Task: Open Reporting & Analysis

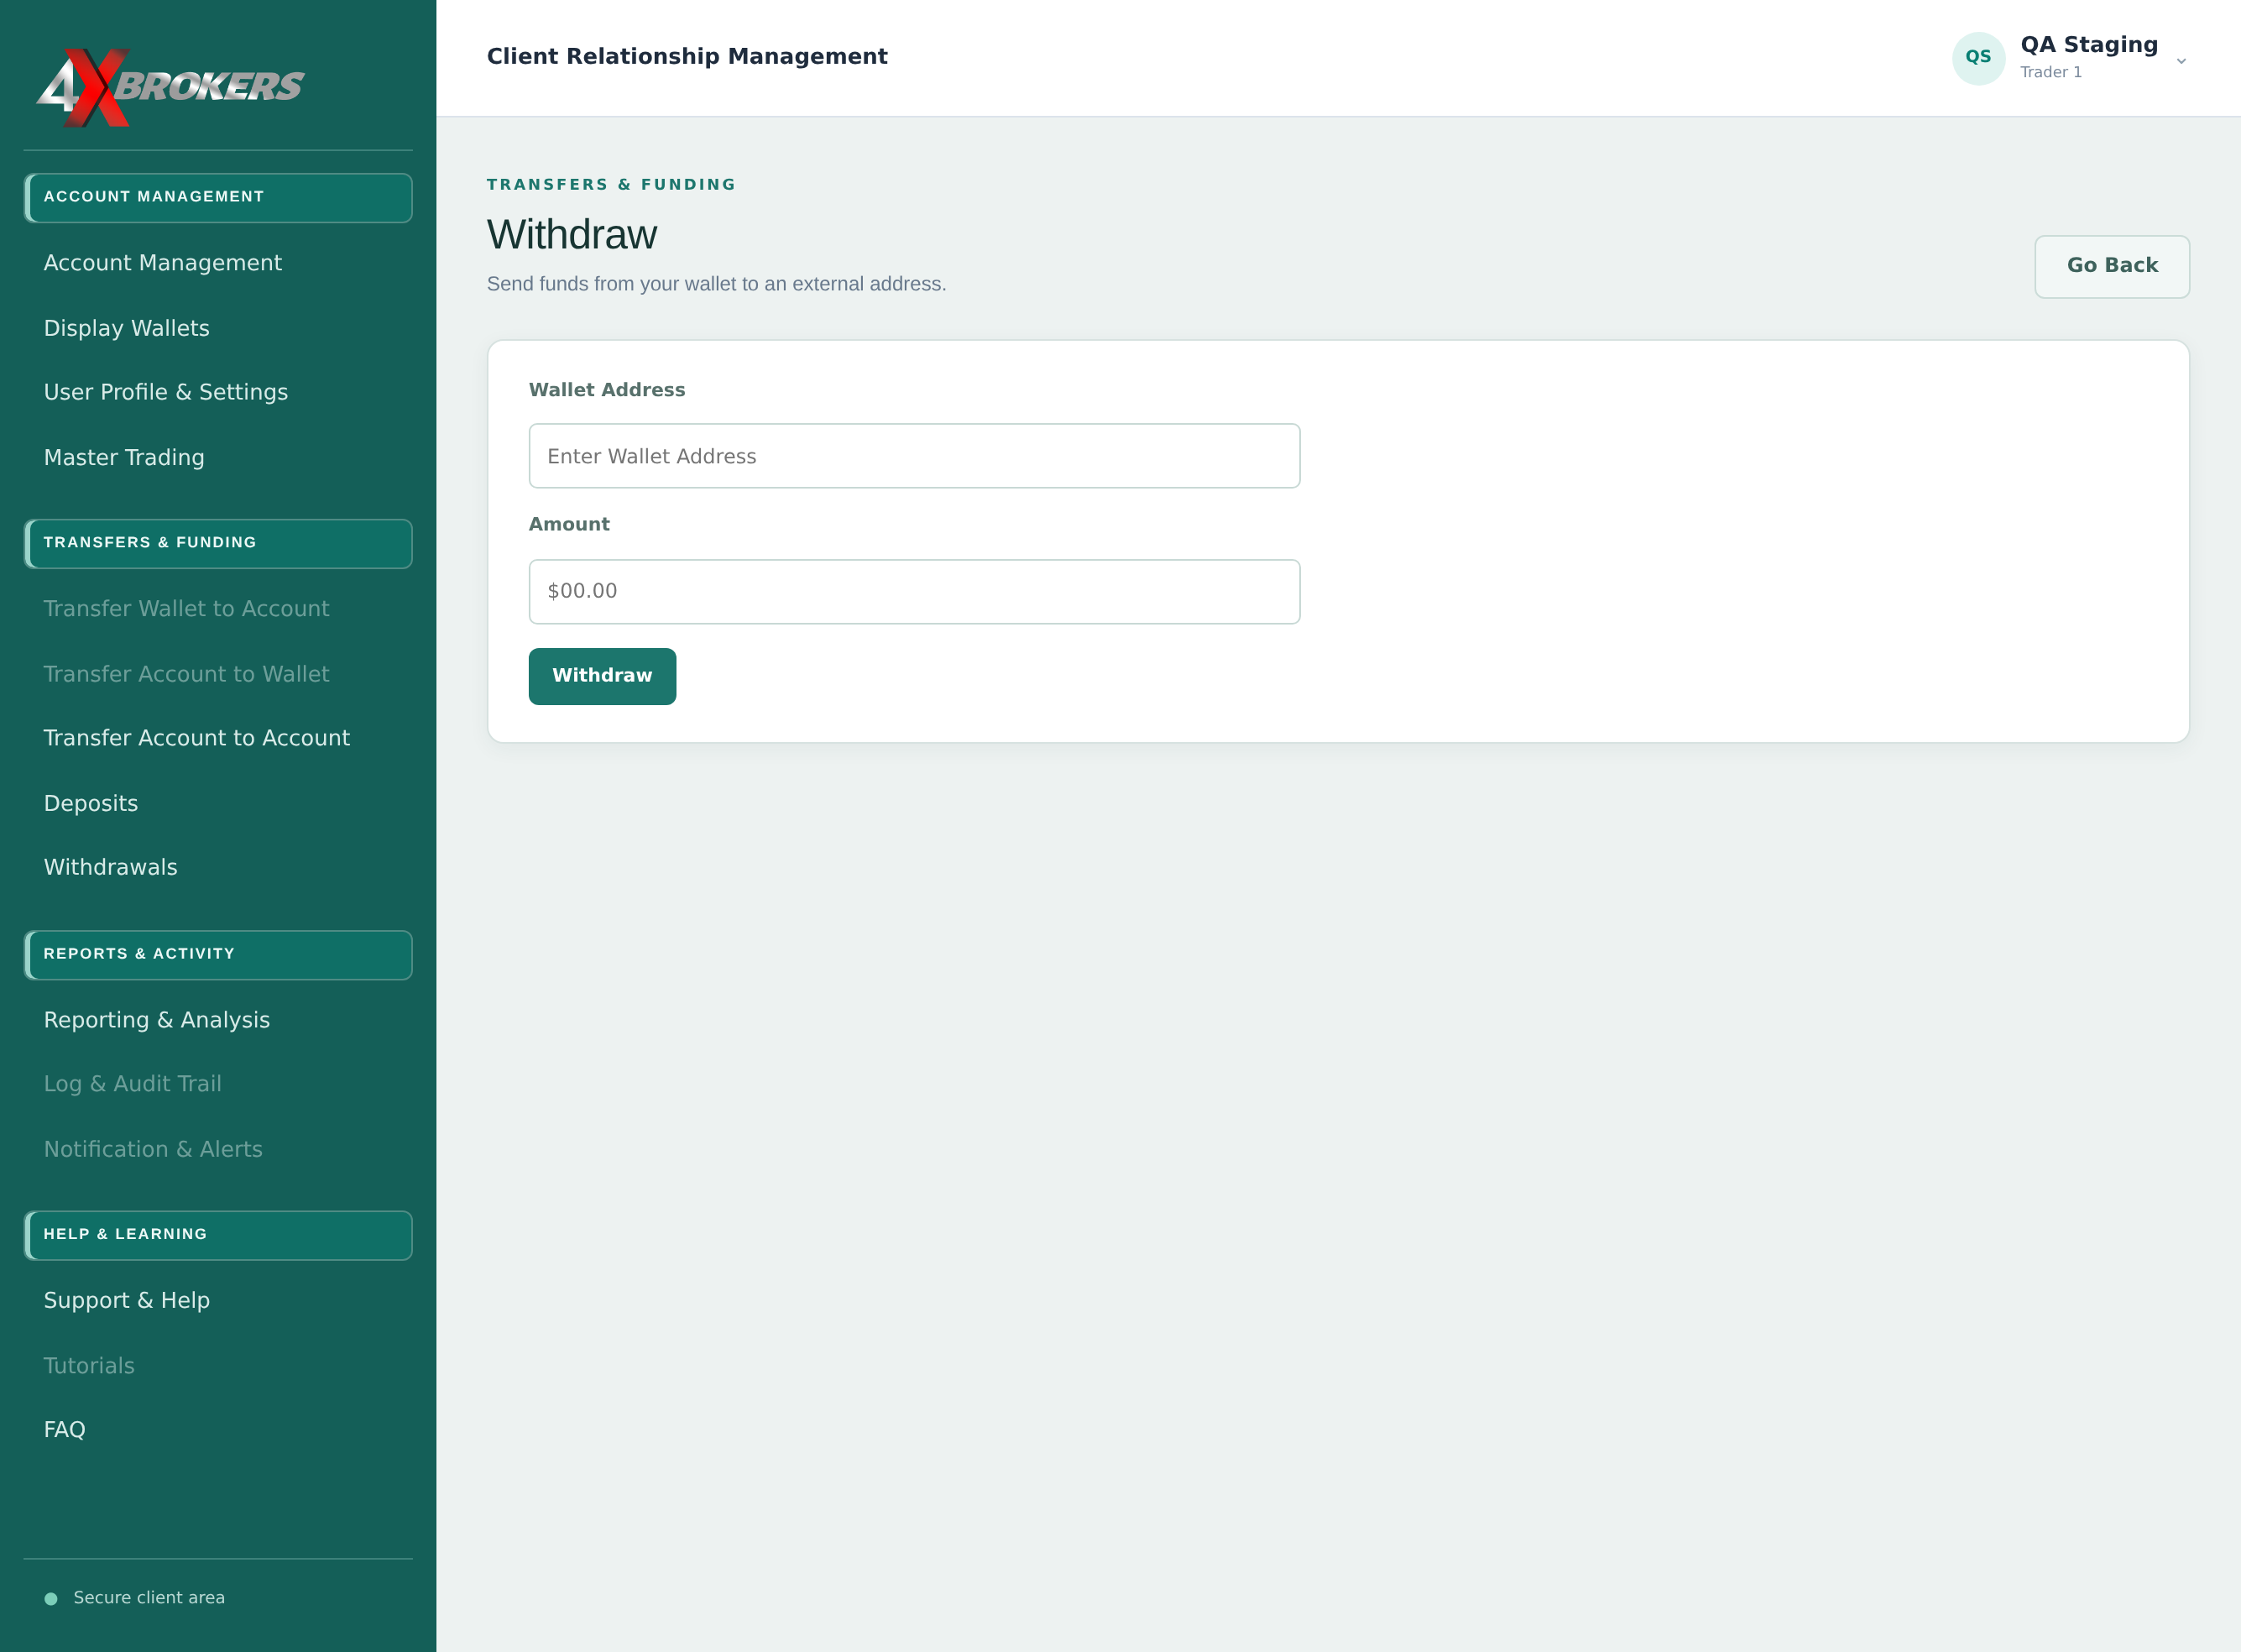Action: click(157, 1020)
